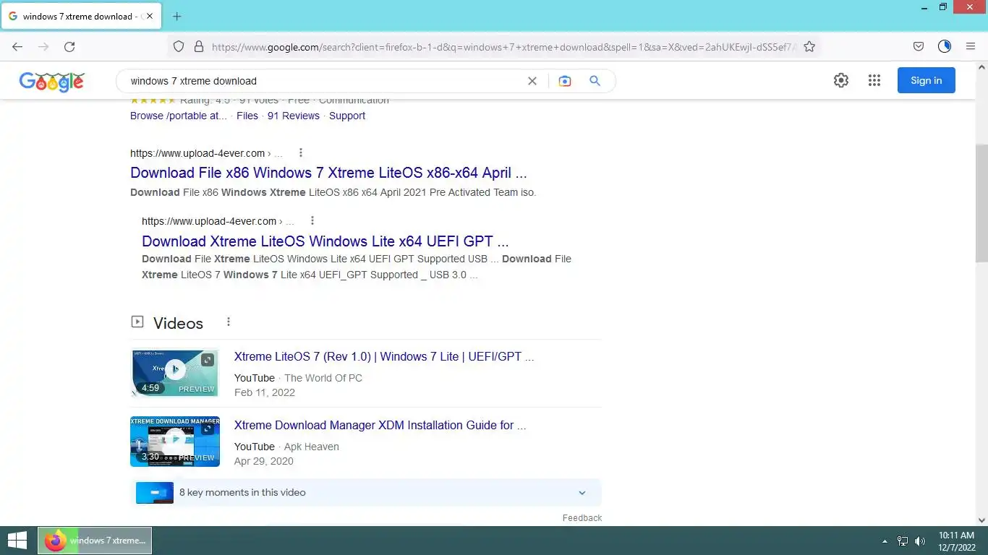Click the magnifier search button

click(x=595, y=81)
